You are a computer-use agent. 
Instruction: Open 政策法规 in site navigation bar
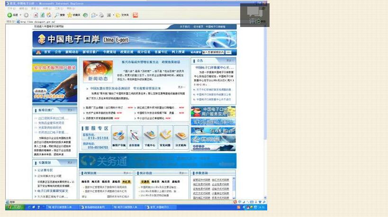pos(126,52)
